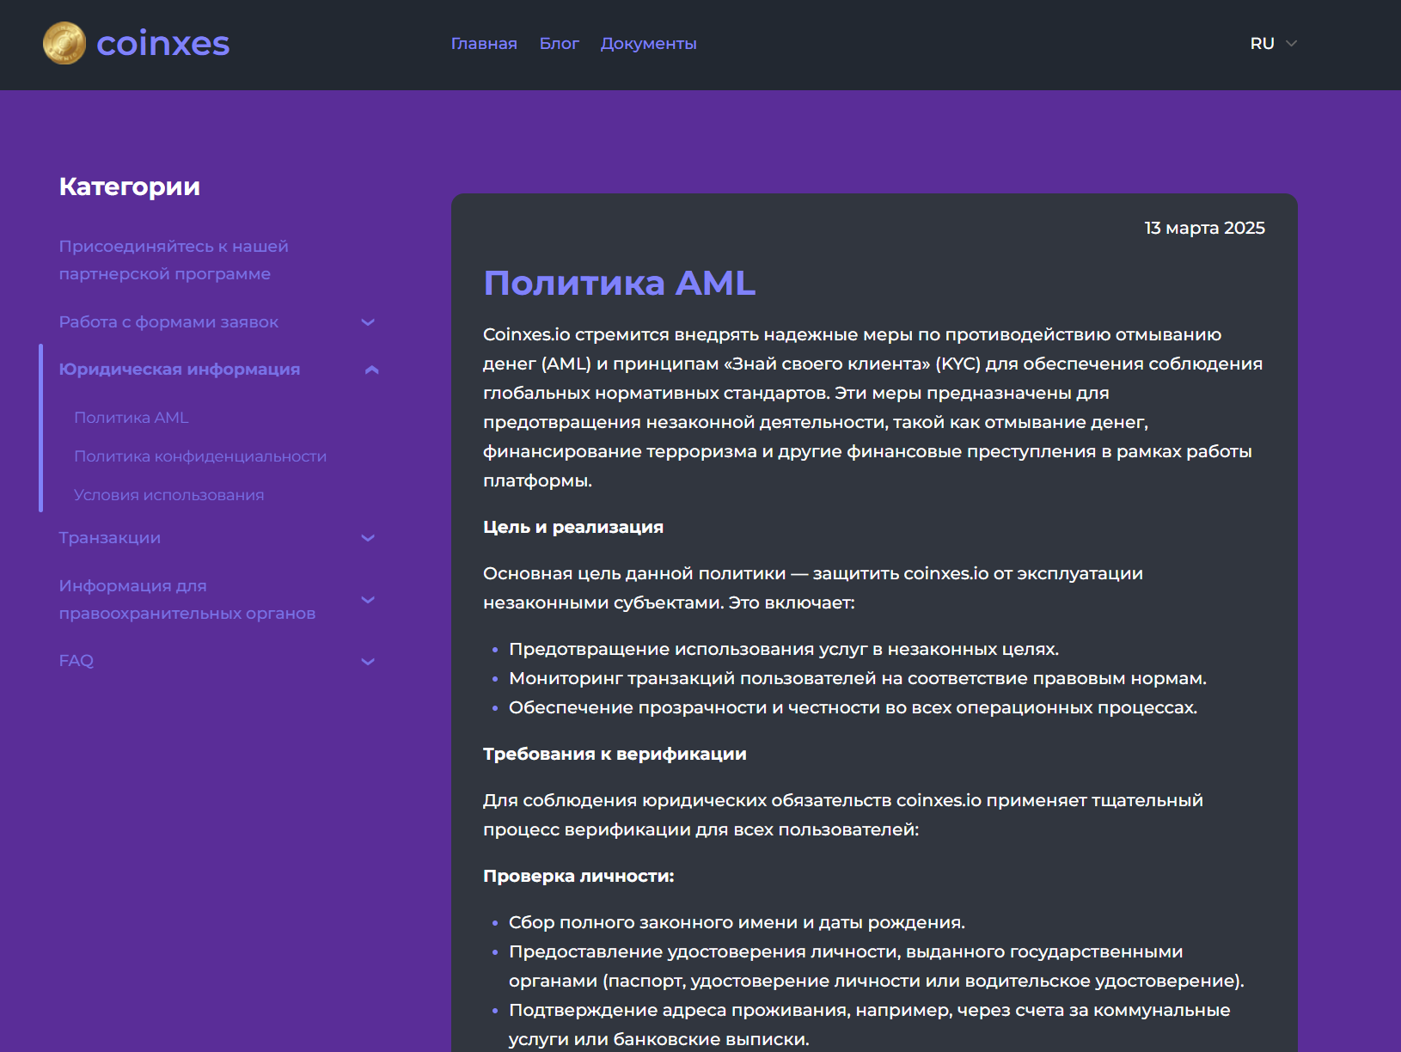
Task: Click the date 13 марта 2025
Action: coord(1204,228)
